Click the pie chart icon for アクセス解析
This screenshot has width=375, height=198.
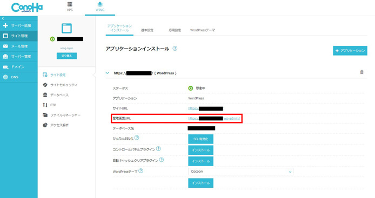[x=45, y=125]
